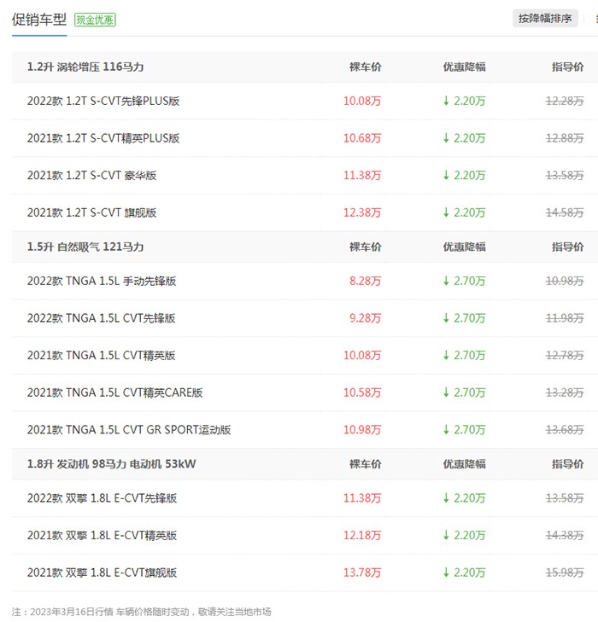Click the 10.98万 price of GR SPORT运动版
The height and width of the screenshot is (622, 598).
pos(362,430)
